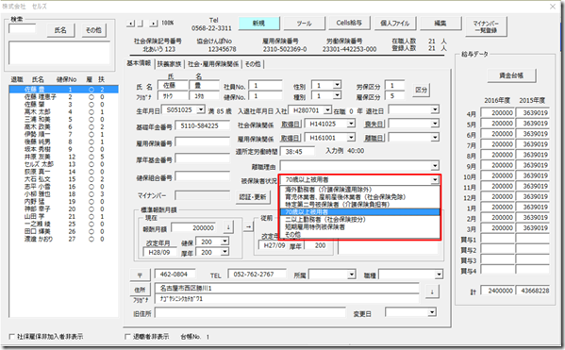The width and height of the screenshot is (565, 350).
Task: Open the 職種 dropdown
Action: pyautogui.click(x=439, y=275)
